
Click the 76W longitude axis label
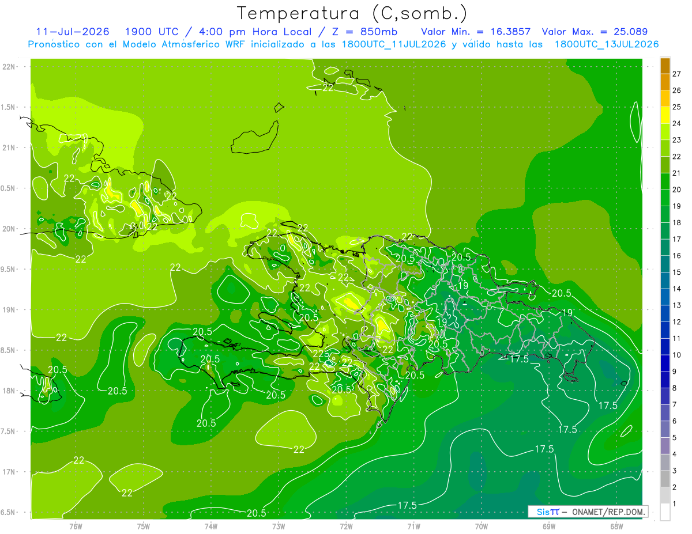point(76,526)
